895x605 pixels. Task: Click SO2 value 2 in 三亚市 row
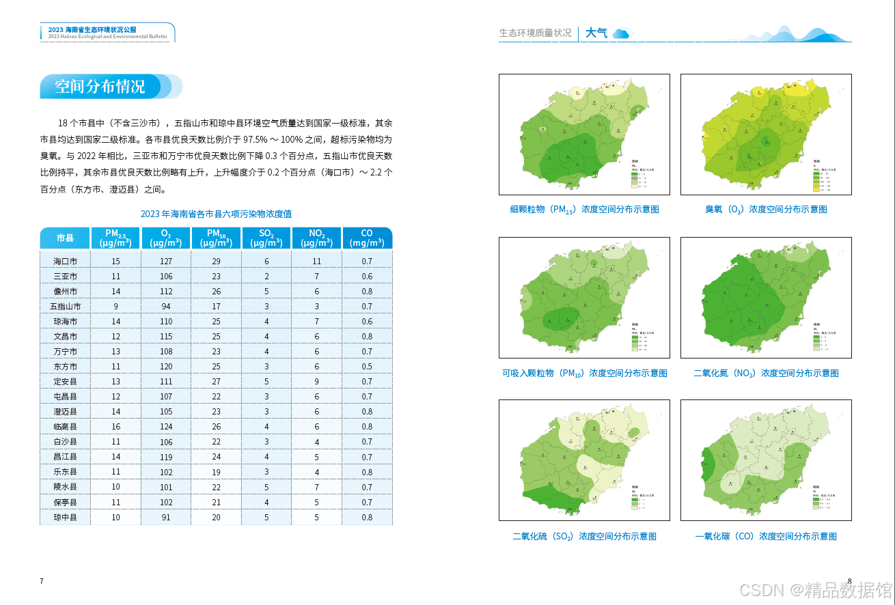(266, 277)
